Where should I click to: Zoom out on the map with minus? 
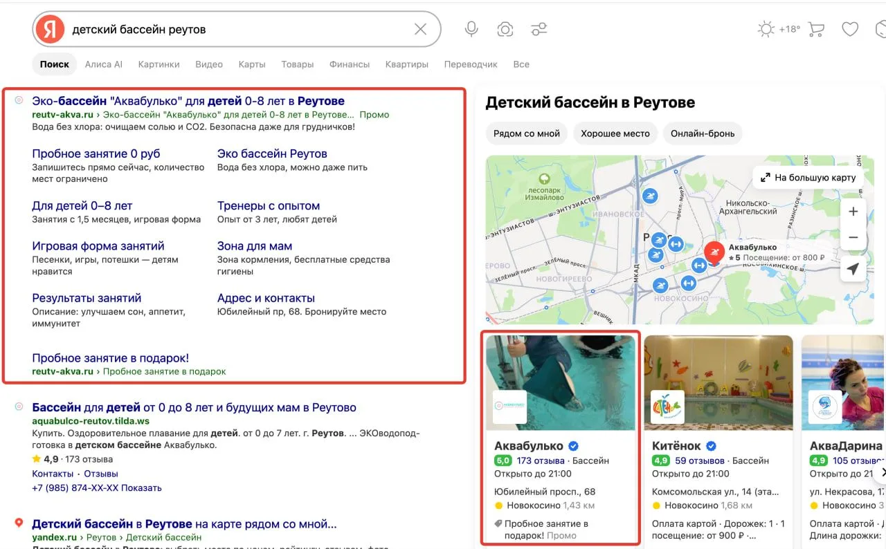pos(853,237)
